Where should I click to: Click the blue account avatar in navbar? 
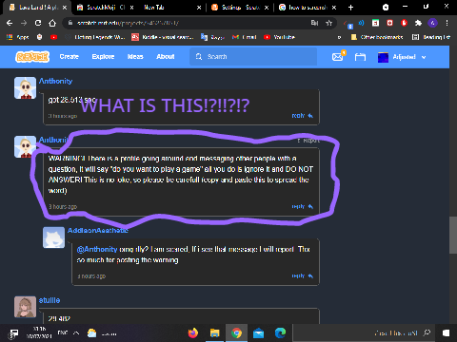coord(383,57)
